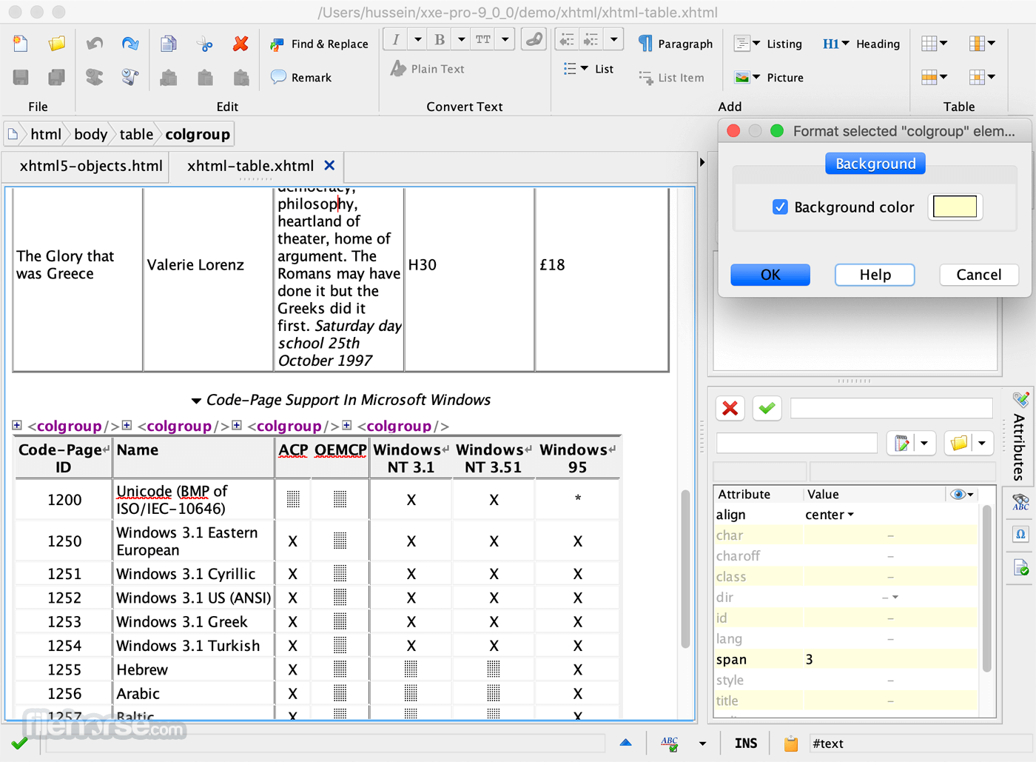Select html in the breadcrumb path
Viewport: 1036px width, 762px height.
46,134
